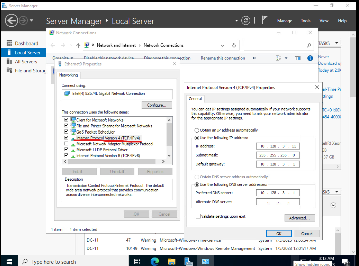The image size is (359, 266).
Task: Expand the circled chevron section
Action: 333,205
